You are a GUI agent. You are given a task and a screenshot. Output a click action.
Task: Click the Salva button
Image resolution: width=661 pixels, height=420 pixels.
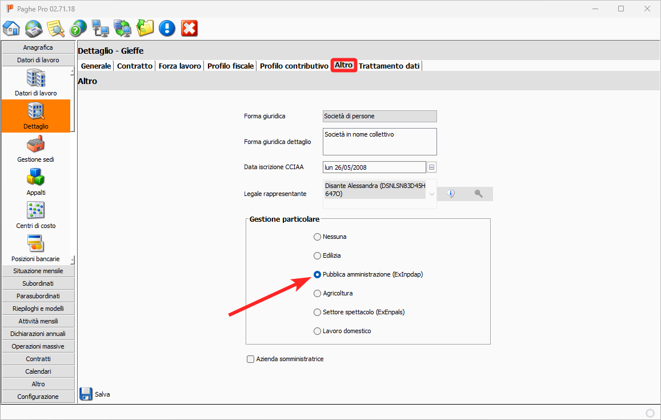[95, 394]
